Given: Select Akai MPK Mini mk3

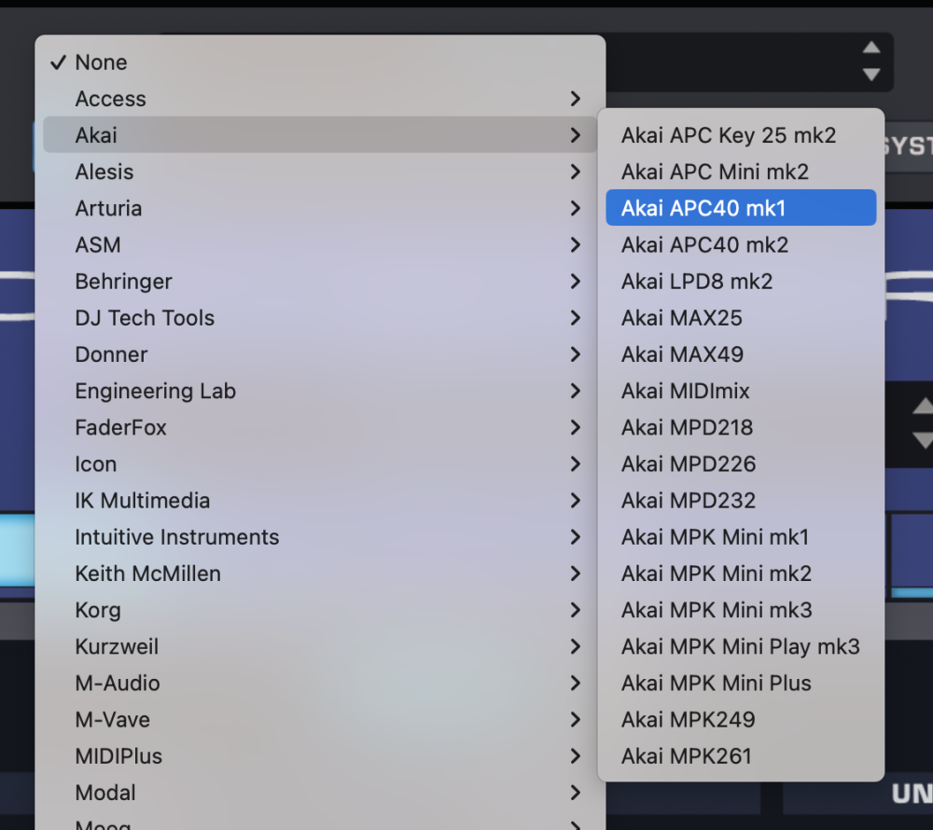Looking at the screenshot, I should pyautogui.click(x=717, y=610).
